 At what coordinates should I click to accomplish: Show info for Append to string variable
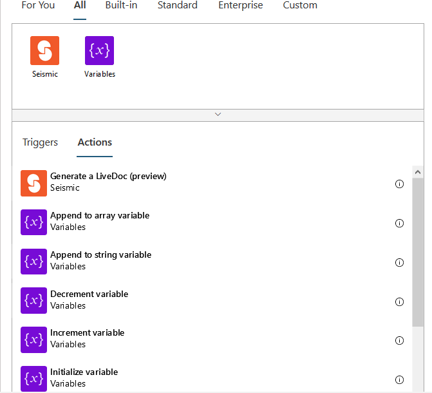pos(399,262)
